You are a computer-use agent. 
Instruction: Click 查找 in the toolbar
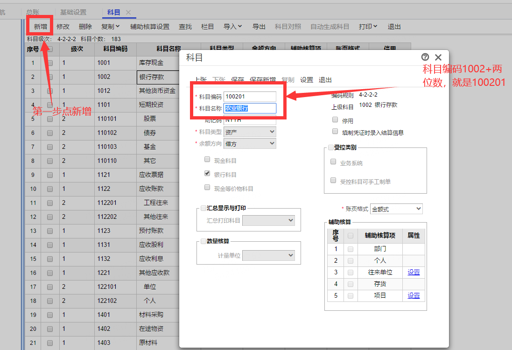(185, 27)
